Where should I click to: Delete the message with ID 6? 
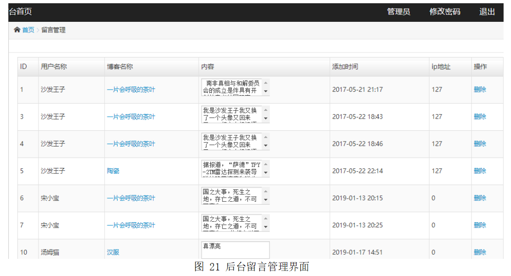tap(479, 198)
